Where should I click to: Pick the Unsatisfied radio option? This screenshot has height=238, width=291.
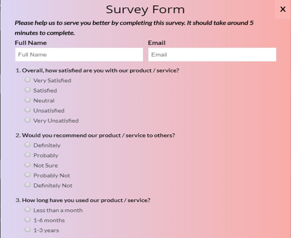28,110
